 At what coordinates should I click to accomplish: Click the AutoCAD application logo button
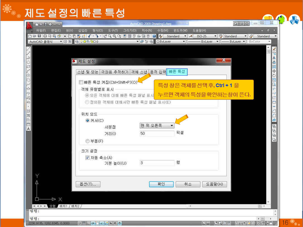29,25
